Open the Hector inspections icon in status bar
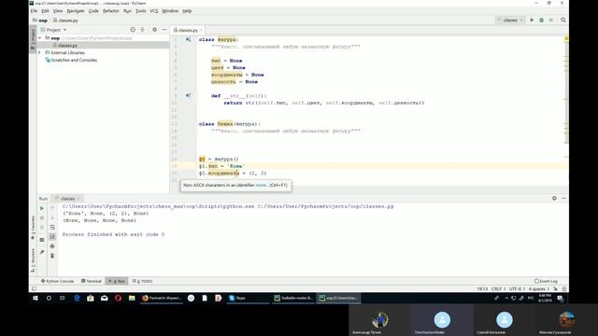598x336 pixels. (564, 289)
